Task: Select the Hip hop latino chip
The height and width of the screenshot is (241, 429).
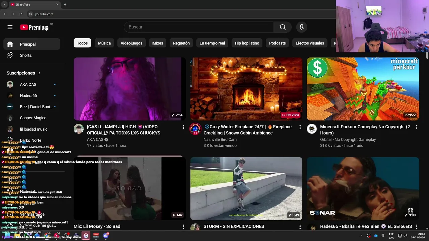Action: click(x=247, y=43)
